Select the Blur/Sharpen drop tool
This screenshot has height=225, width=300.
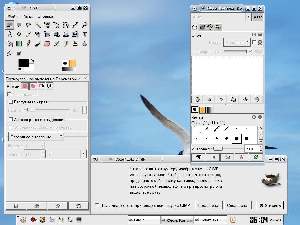coord(84,44)
